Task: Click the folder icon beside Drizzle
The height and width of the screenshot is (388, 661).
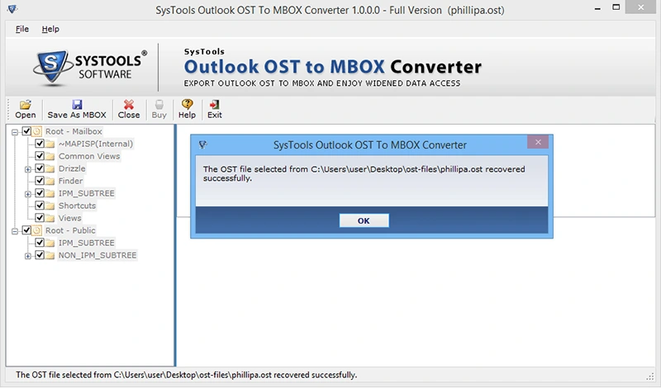Action: point(50,169)
